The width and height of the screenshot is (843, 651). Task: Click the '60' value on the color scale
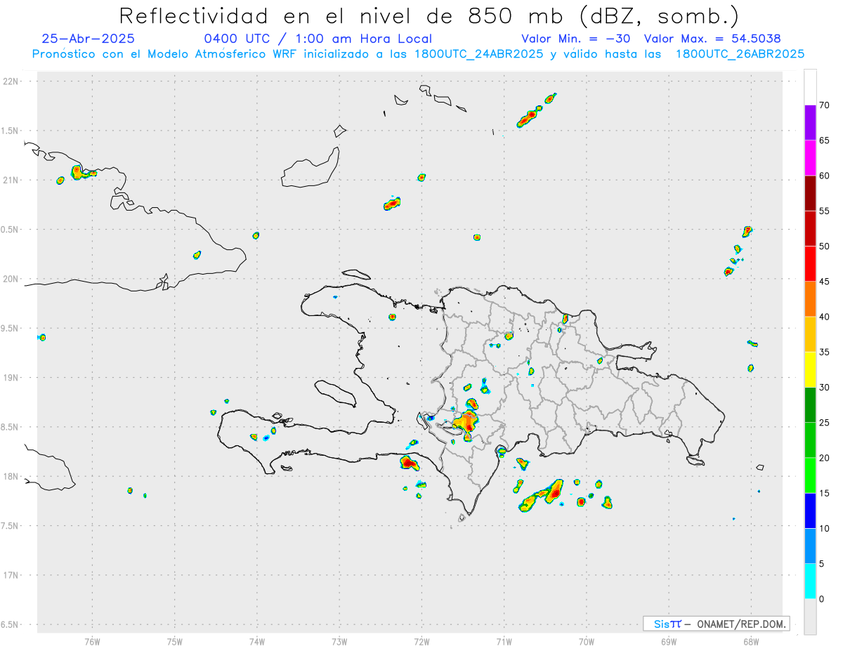click(825, 176)
